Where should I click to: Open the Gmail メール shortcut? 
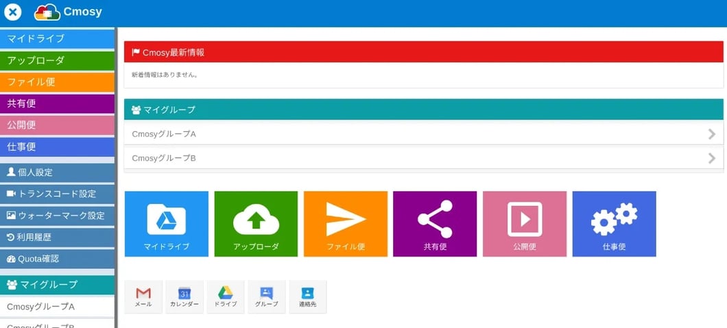click(x=143, y=297)
